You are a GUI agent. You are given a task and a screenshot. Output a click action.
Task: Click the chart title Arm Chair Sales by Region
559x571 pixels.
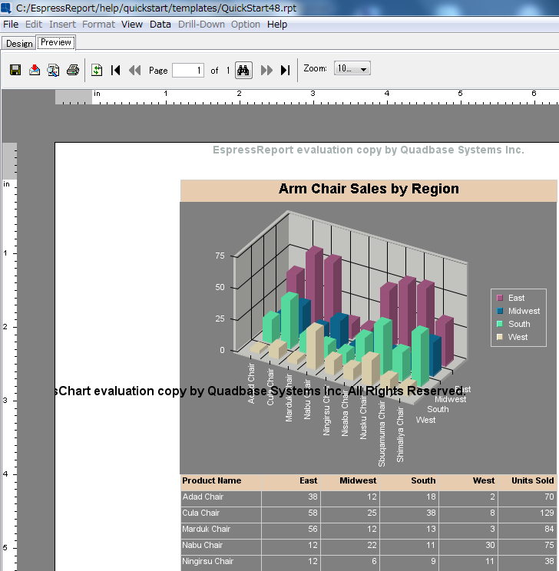pyautogui.click(x=369, y=189)
